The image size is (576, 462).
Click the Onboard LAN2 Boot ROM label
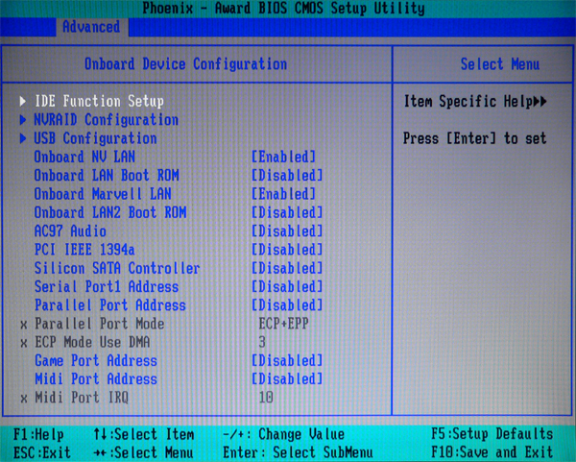110,212
